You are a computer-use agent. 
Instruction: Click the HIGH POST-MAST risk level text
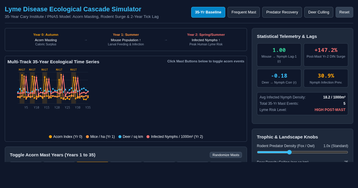[x=330, y=110]
